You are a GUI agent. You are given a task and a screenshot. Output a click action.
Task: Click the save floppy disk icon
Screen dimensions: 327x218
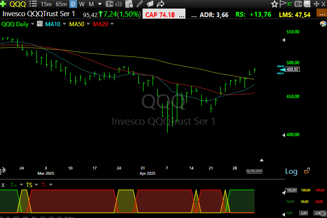point(307,4)
